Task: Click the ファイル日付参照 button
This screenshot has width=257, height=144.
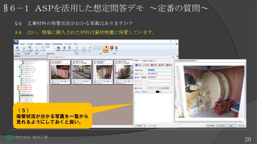Action: point(163,88)
